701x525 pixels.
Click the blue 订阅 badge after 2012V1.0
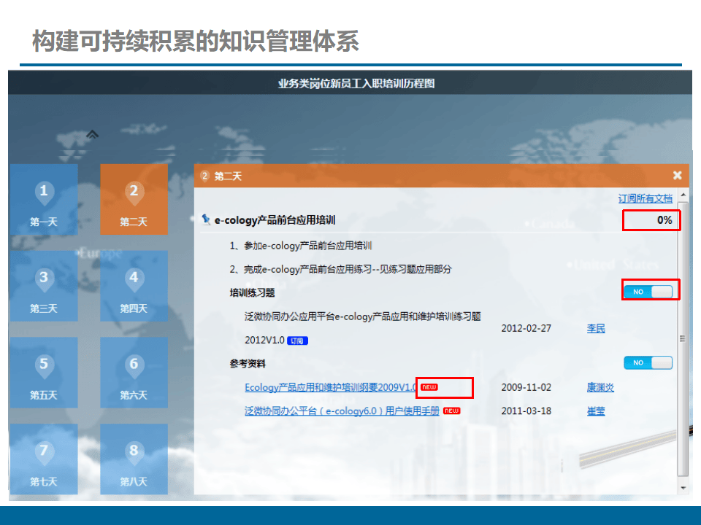click(297, 341)
